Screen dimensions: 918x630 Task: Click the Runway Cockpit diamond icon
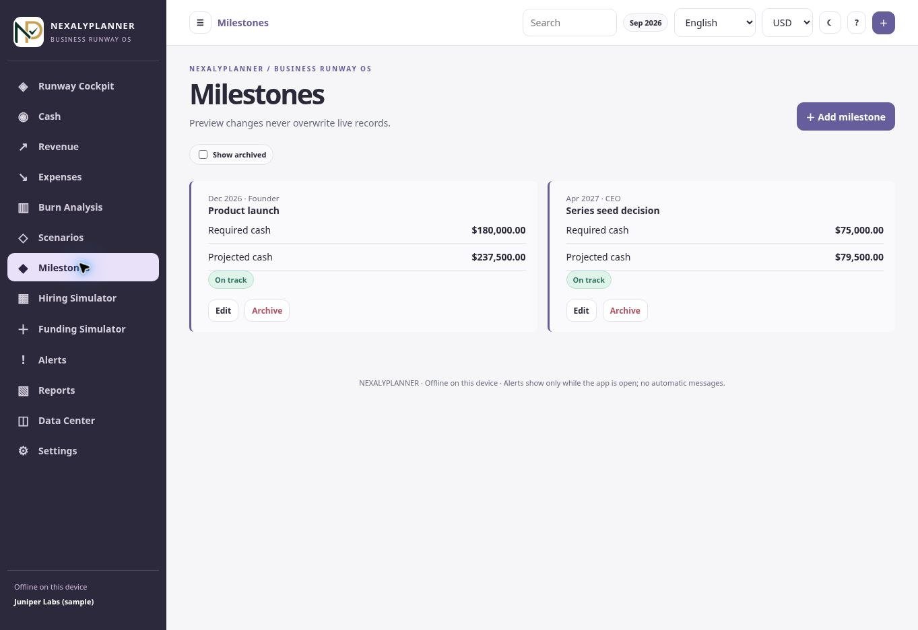(x=23, y=86)
